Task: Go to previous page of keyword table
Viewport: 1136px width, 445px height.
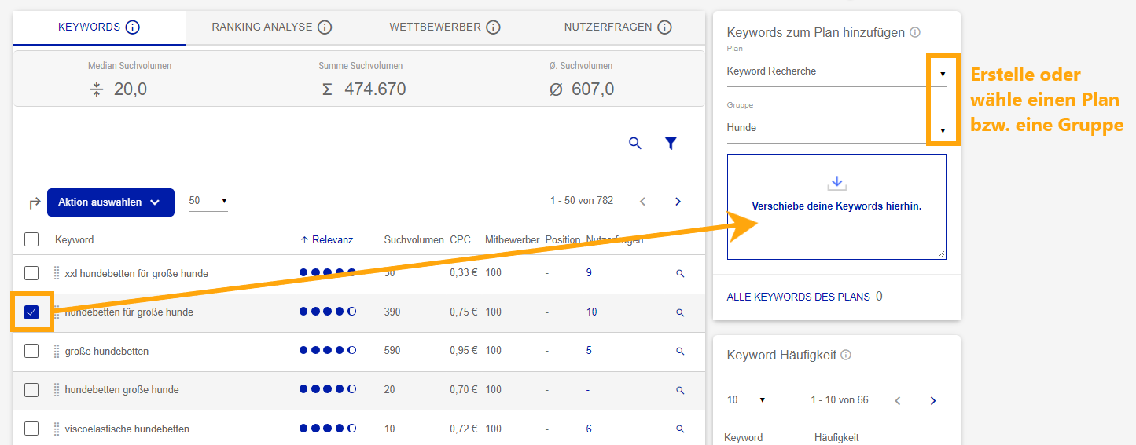Action: (x=642, y=202)
